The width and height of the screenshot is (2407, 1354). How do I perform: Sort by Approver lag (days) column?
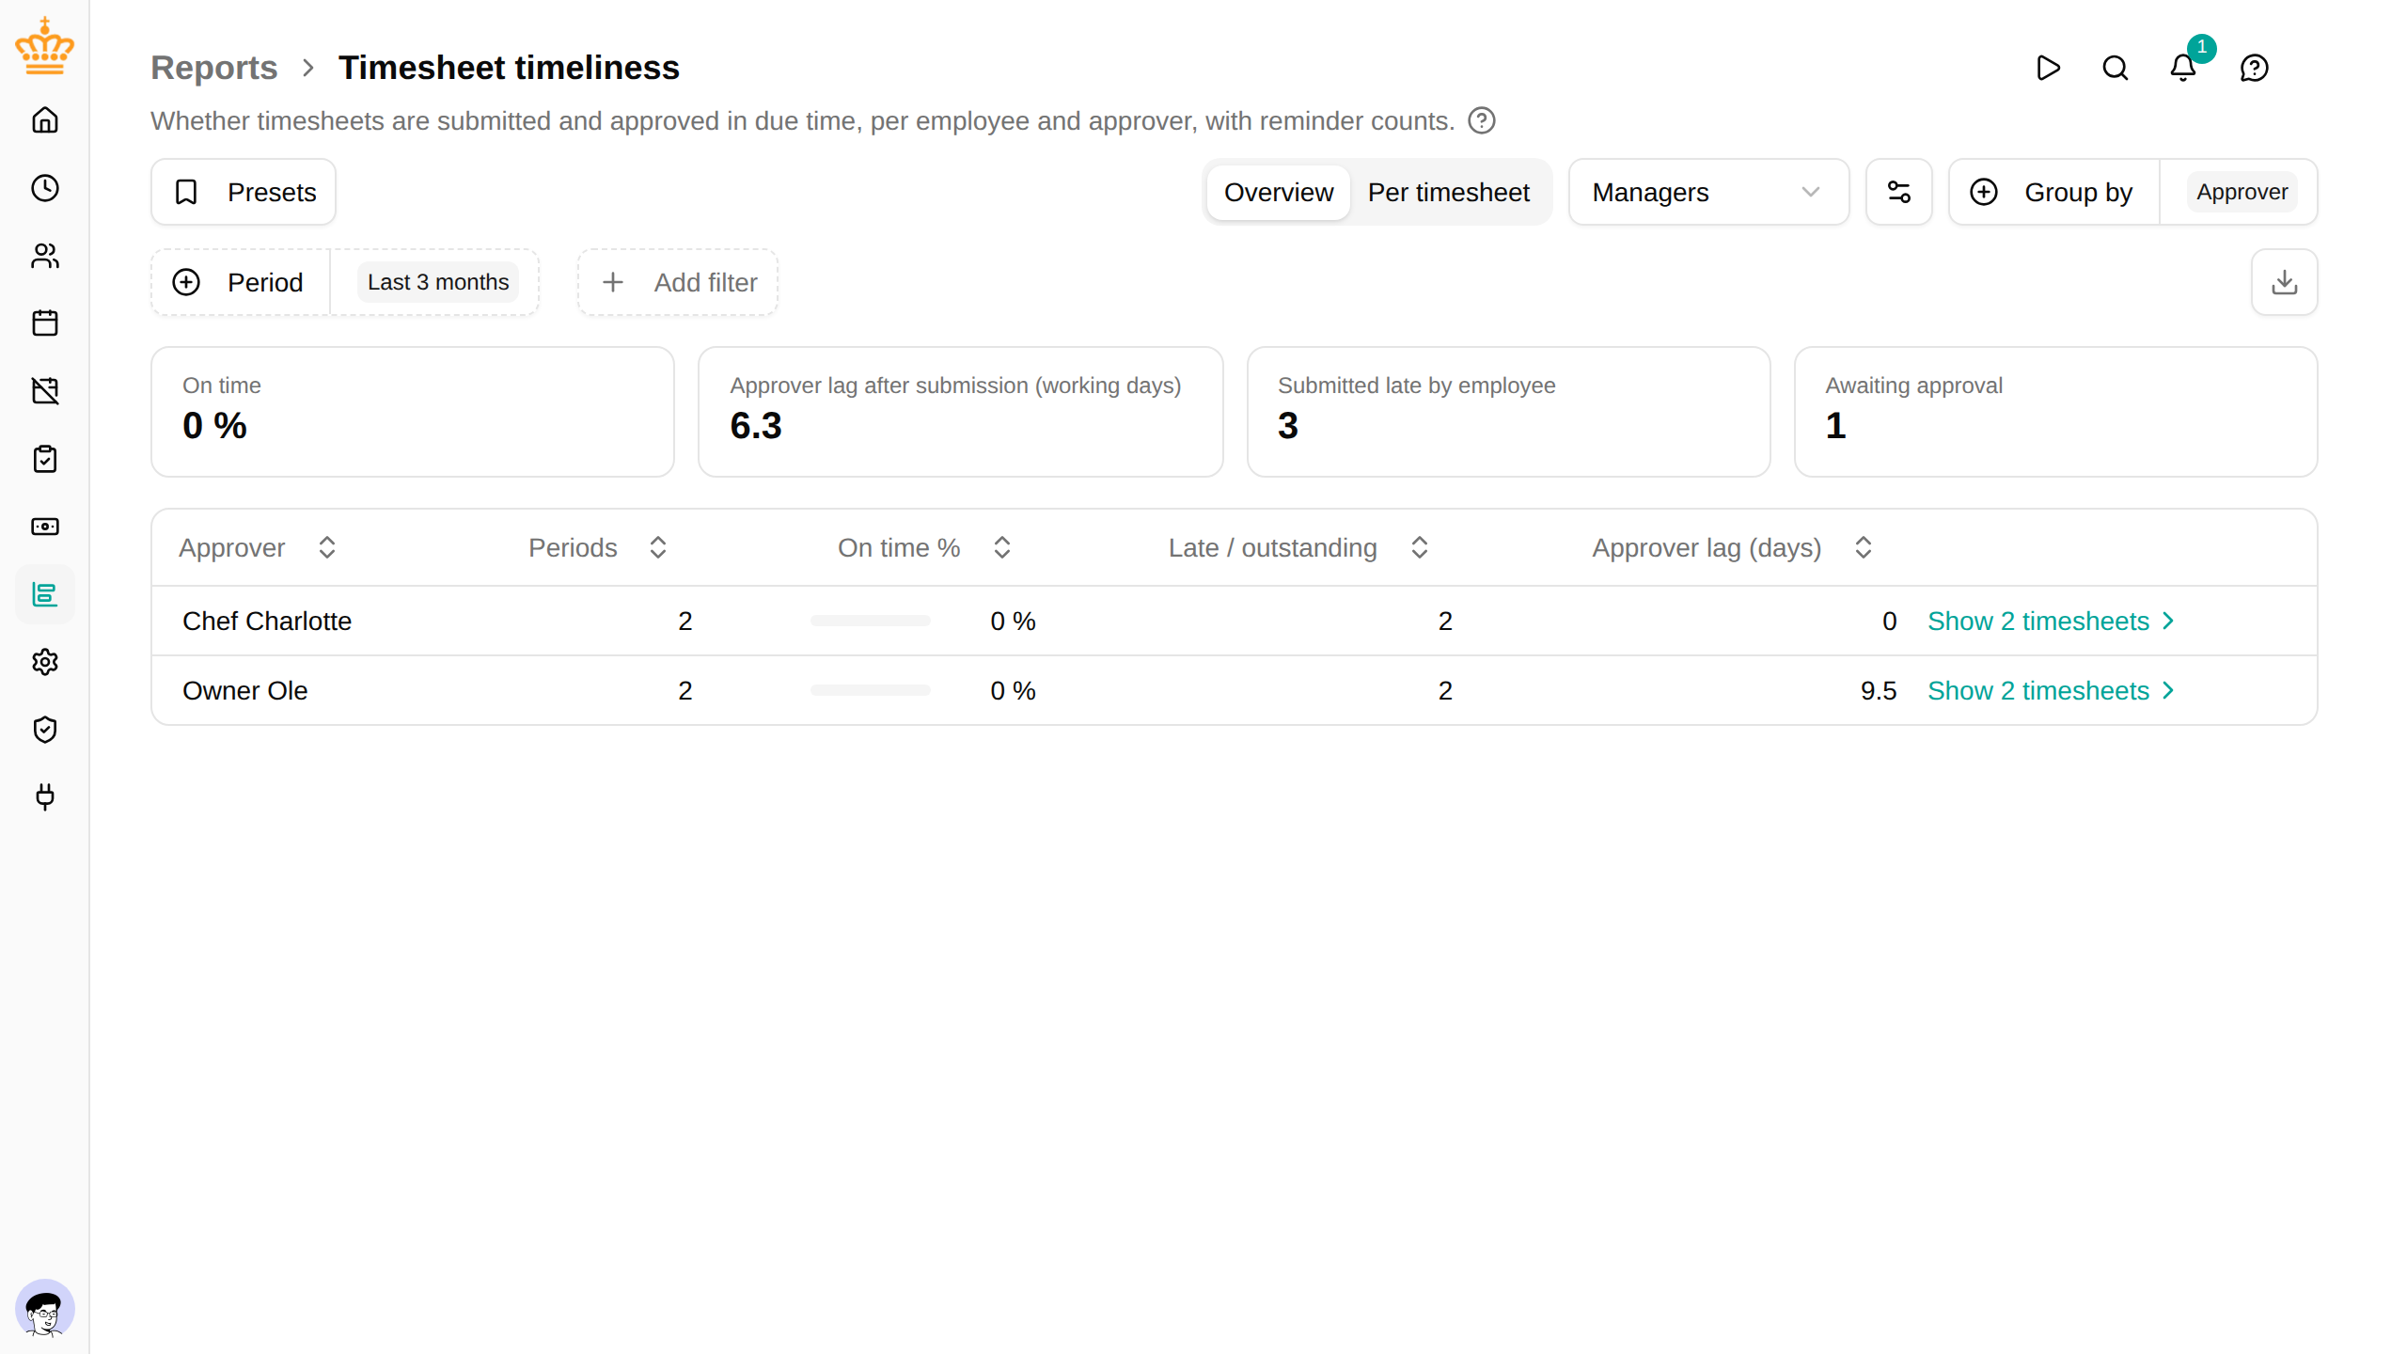[1733, 547]
